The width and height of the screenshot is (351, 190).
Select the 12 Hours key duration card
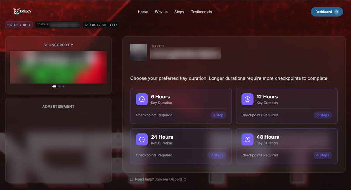pos(287,106)
